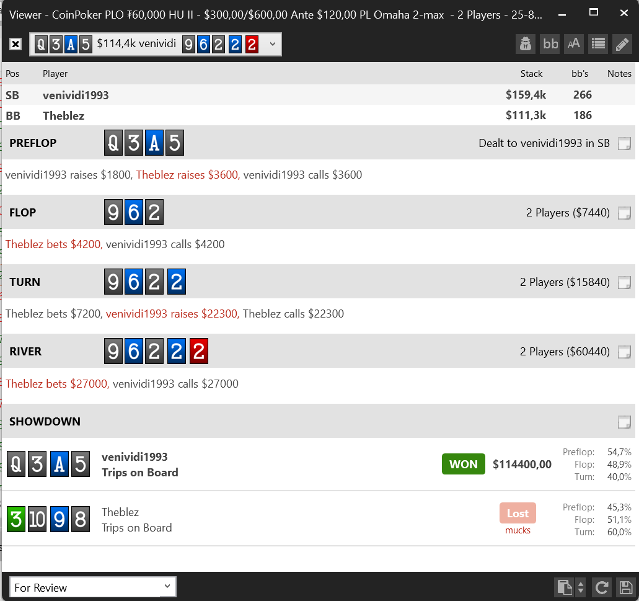
Task: Click the 10 card in Theblez's hand
Action: point(37,519)
